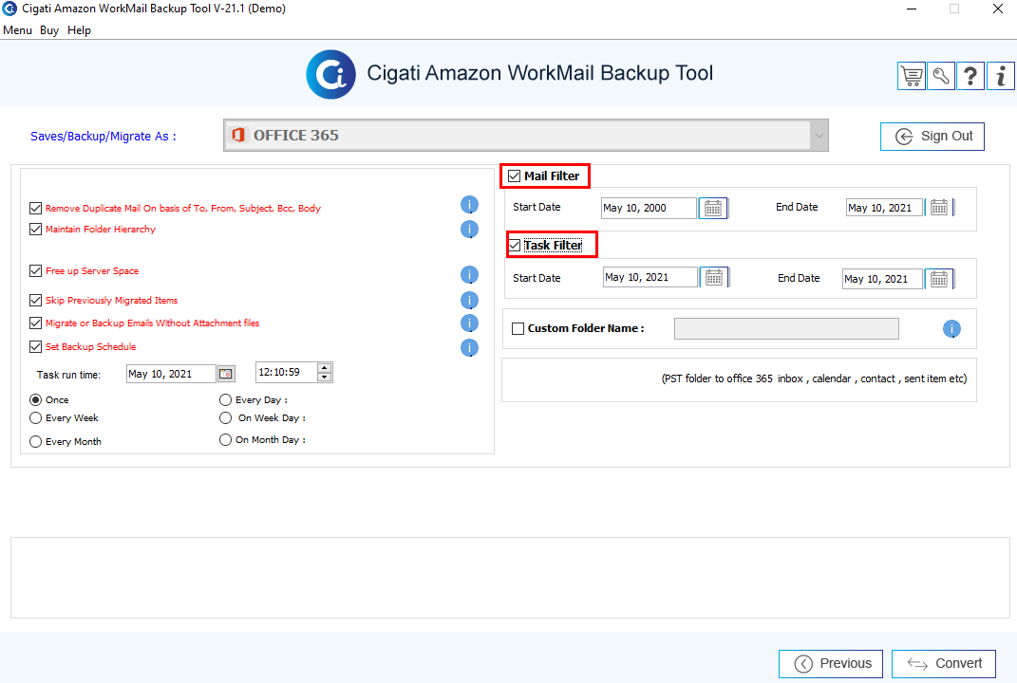The height and width of the screenshot is (683, 1017).
Task: Show info for Migrate Without Attachment files
Action: (x=470, y=323)
